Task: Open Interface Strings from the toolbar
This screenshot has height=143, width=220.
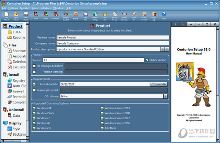Action: (x=95, y=16)
